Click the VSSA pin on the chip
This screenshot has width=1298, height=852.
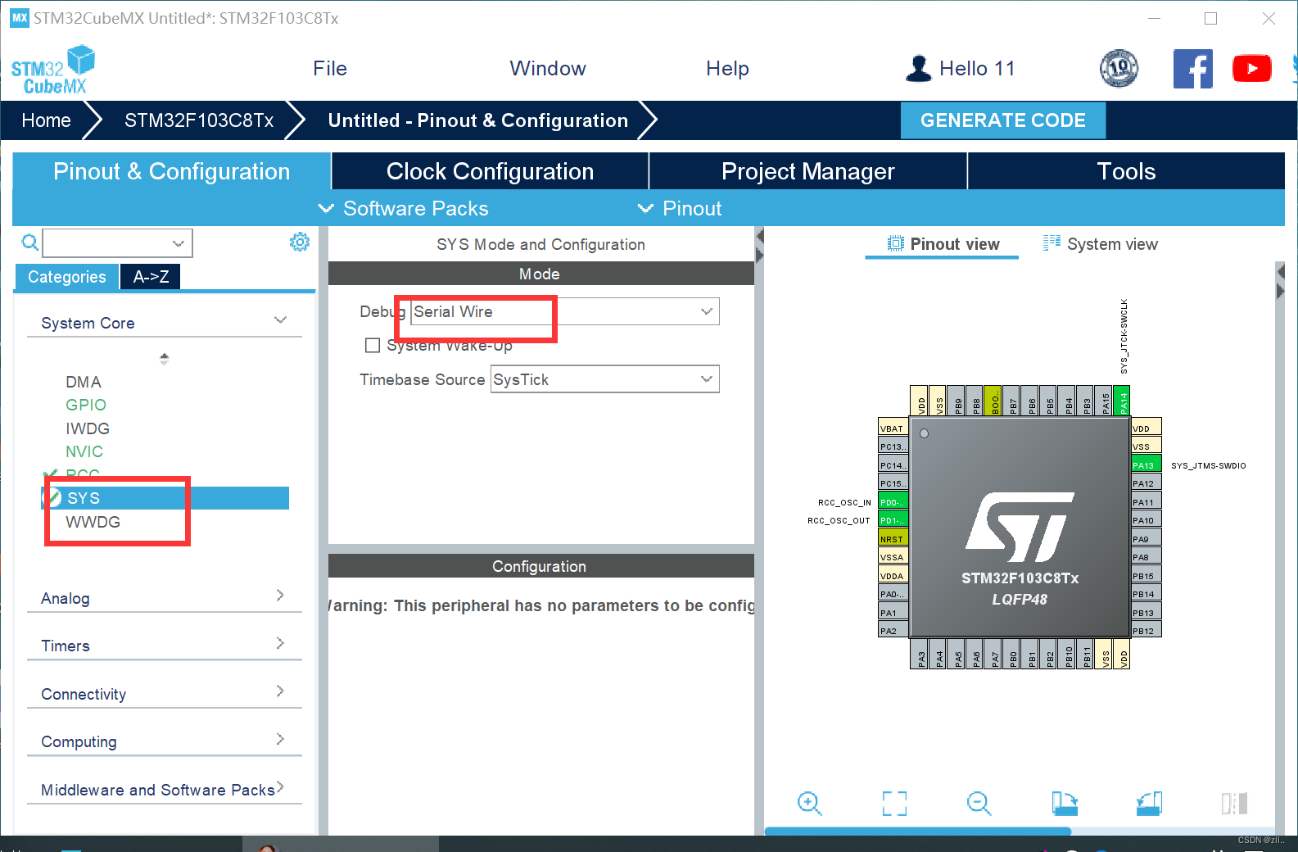point(893,557)
